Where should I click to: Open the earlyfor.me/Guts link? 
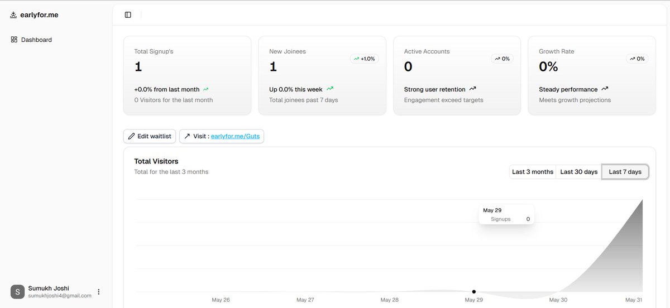235,136
